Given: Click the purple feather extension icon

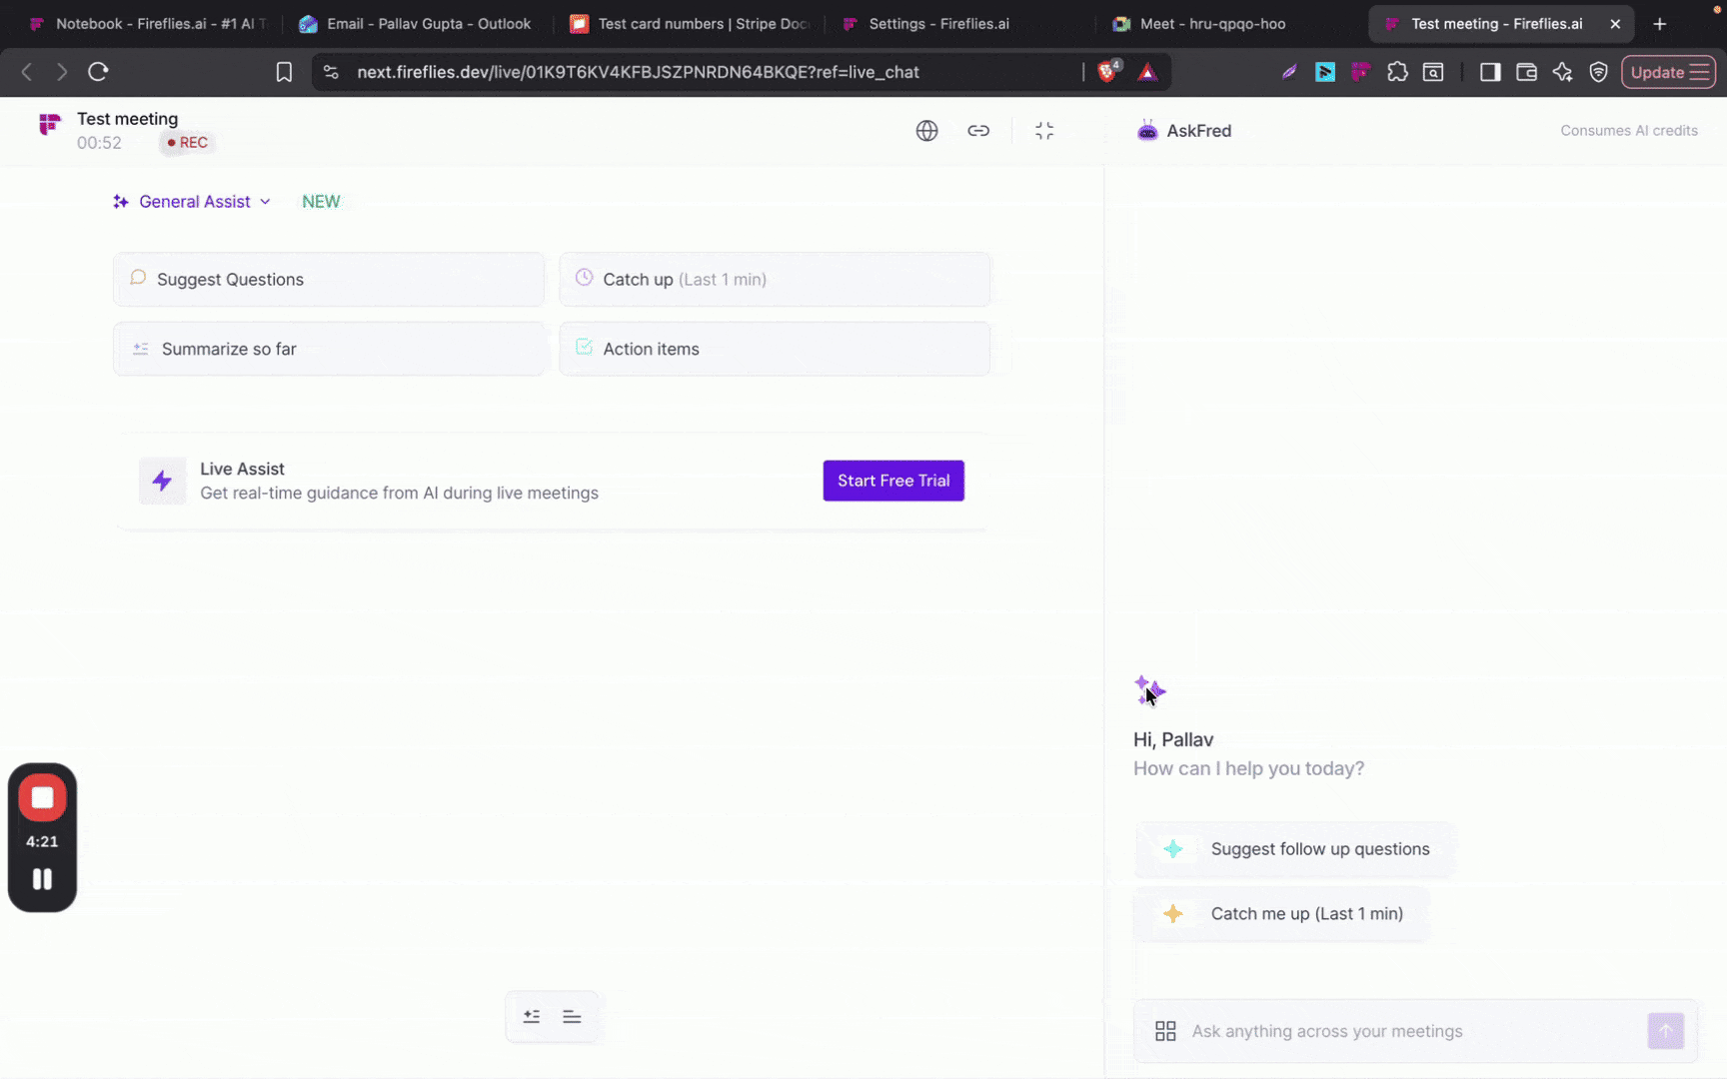Looking at the screenshot, I should pyautogui.click(x=1289, y=72).
